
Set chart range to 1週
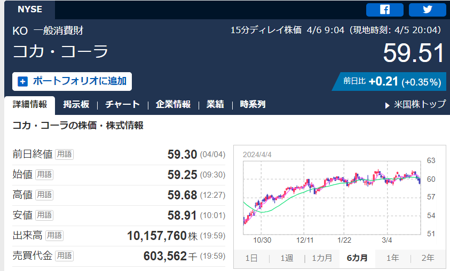[x=287, y=258]
